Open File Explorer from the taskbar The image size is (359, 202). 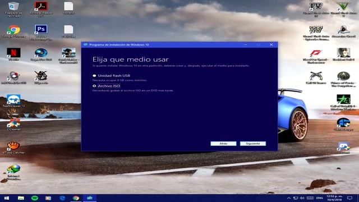point(21,198)
